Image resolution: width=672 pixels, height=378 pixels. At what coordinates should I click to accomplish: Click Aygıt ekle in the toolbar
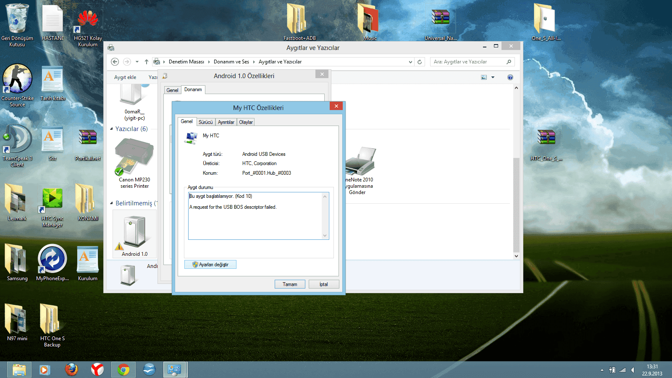coord(125,77)
